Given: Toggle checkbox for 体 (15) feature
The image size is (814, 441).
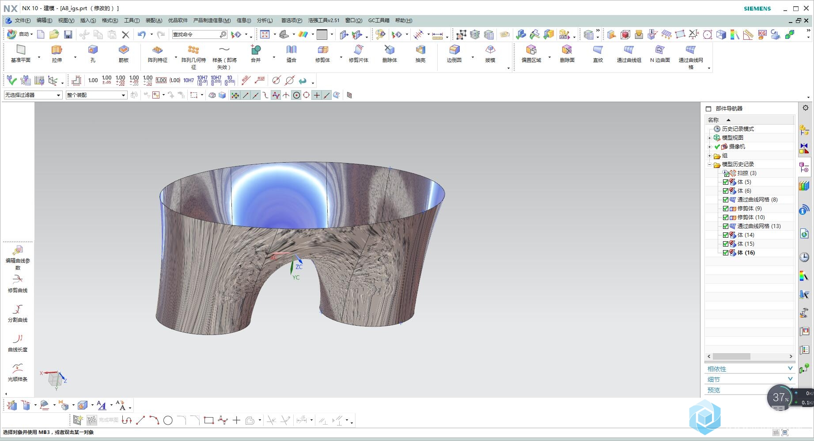Looking at the screenshot, I should click(725, 244).
